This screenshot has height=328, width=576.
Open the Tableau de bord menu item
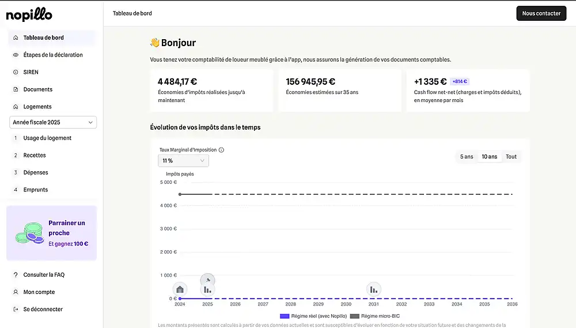(x=52, y=37)
